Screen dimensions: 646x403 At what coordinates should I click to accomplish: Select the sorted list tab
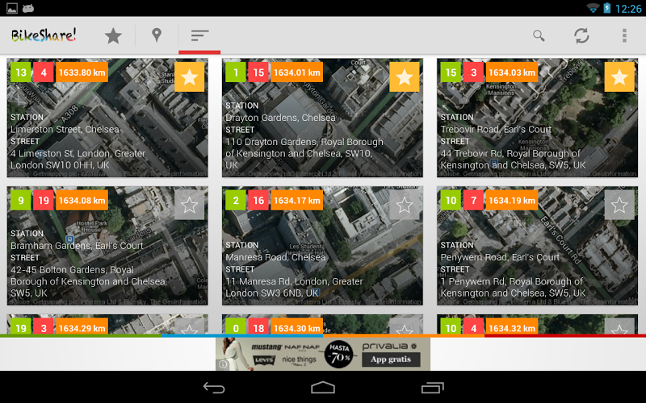pos(199,35)
